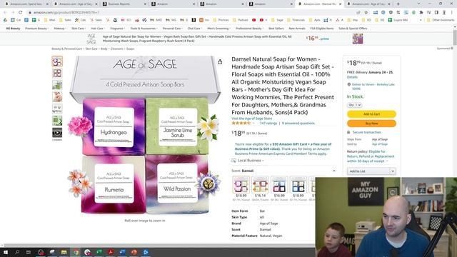Open the PowerPoint taskbar icon

coord(134,252)
